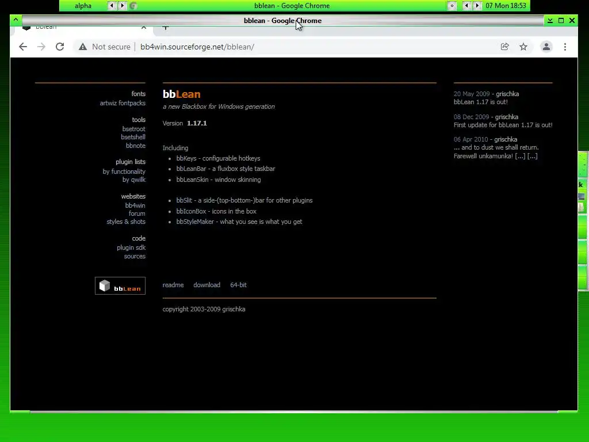The width and height of the screenshot is (589, 442).
Task: Switch to previous workspace on bbLeanBar
Action: pyautogui.click(x=112, y=6)
